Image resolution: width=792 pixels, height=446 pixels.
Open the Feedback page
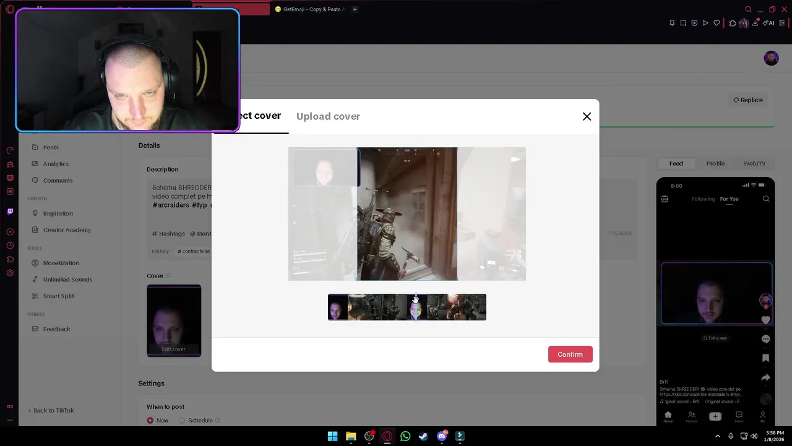pyautogui.click(x=56, y=329)
